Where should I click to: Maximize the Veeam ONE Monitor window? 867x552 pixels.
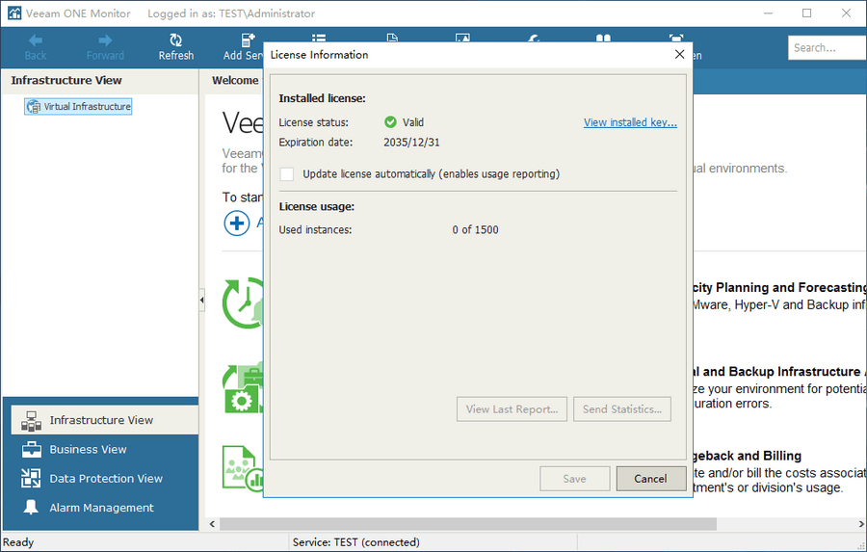[806, 13]
